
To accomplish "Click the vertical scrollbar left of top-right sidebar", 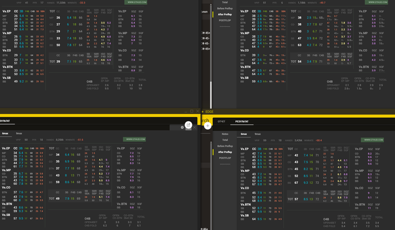I will [x=211, y=55].
